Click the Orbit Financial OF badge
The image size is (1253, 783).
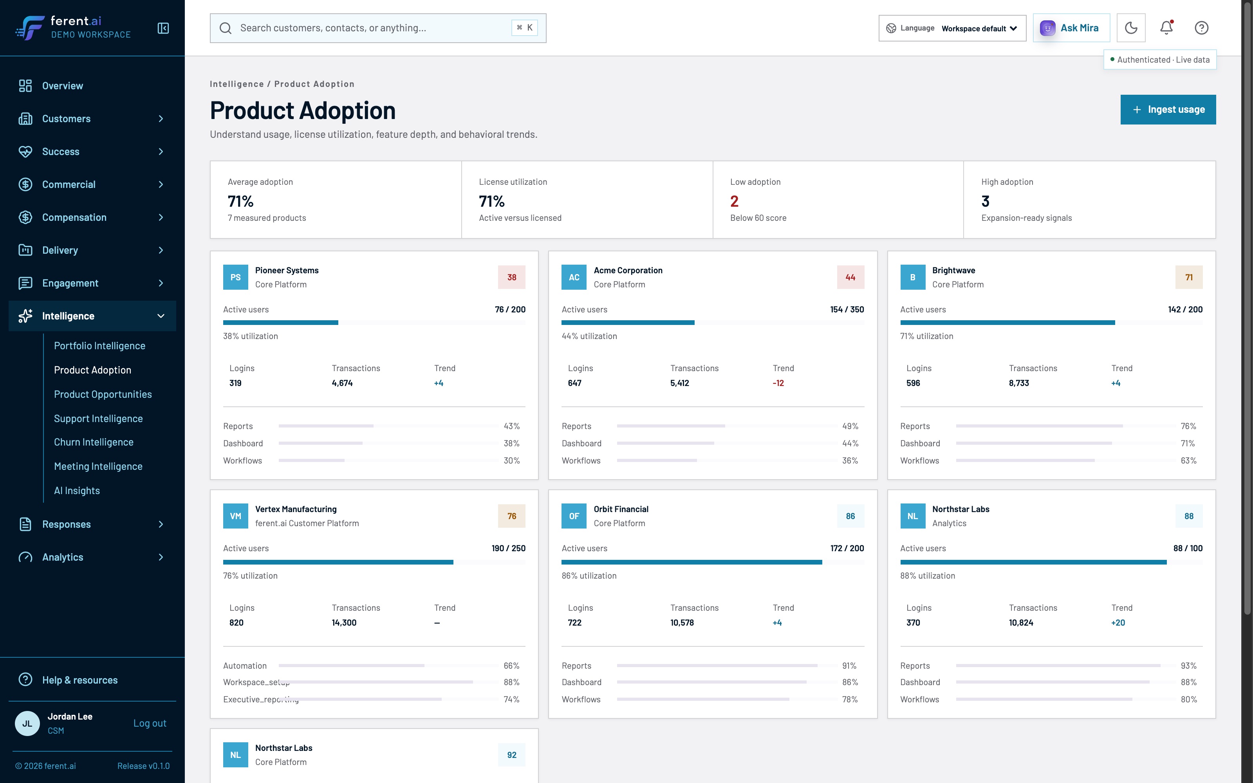click(x=574, y=516)
